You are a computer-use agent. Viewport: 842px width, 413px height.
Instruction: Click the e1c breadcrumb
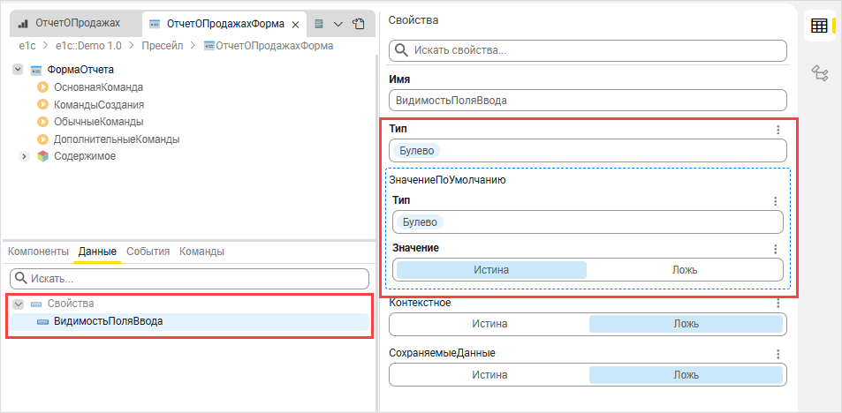click(27, 46)
